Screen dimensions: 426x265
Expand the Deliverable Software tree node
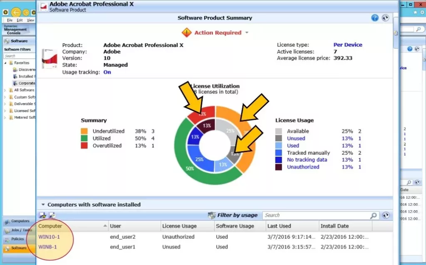click(x=5, y=104)
